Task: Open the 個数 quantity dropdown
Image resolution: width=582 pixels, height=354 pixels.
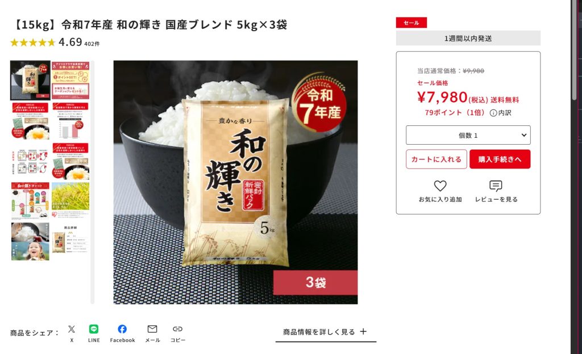Action: pos(468,135)
